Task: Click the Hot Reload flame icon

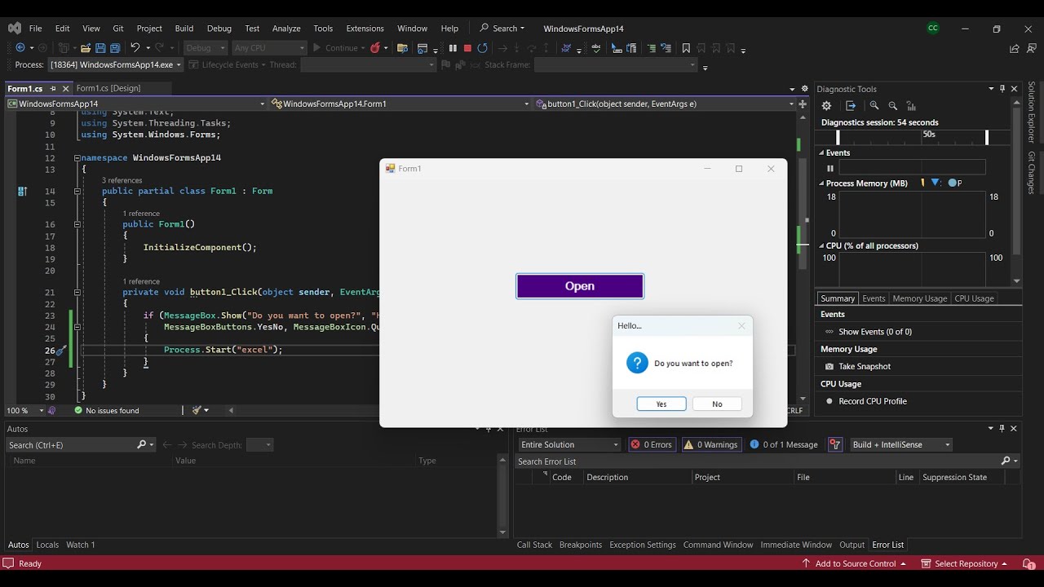Action: 375,48
